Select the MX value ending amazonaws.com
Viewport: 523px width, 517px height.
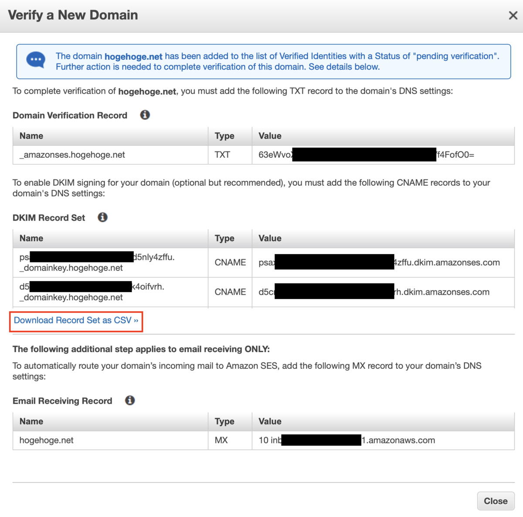coord(383,440)
